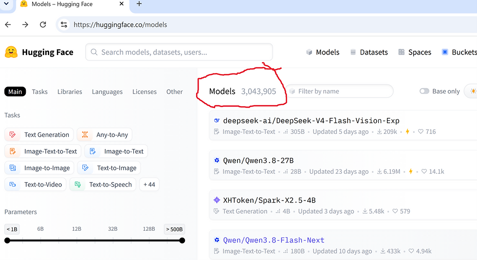Click the left handle of parameters slider
477x260 pixels.
tap(7, 241)
